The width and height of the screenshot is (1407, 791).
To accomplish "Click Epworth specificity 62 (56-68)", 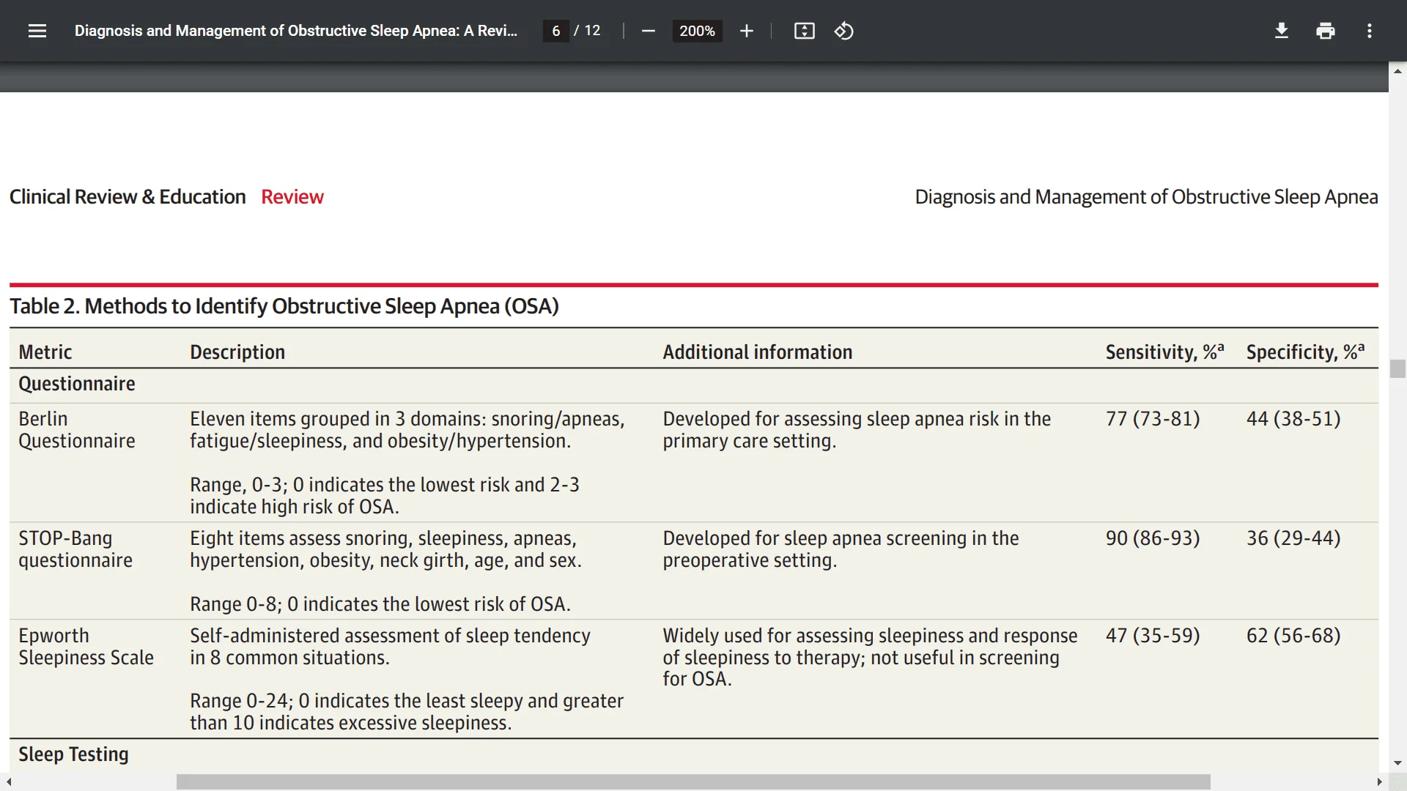I will click(x=1293, y=636).
